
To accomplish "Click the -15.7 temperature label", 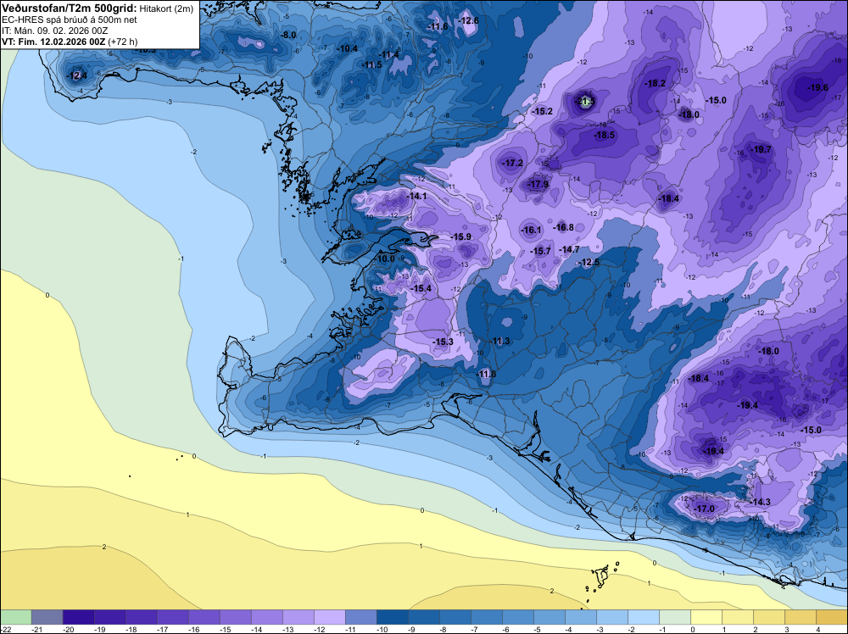I will click(x=540, y=252).
